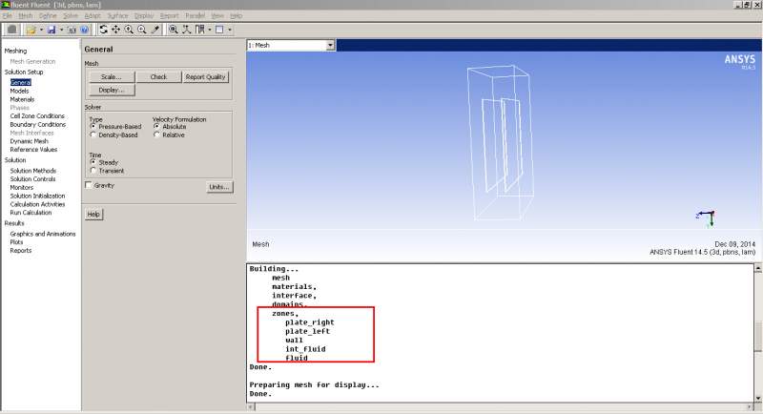Click the blue help icon in toolbar

click(x=84, y=30)
